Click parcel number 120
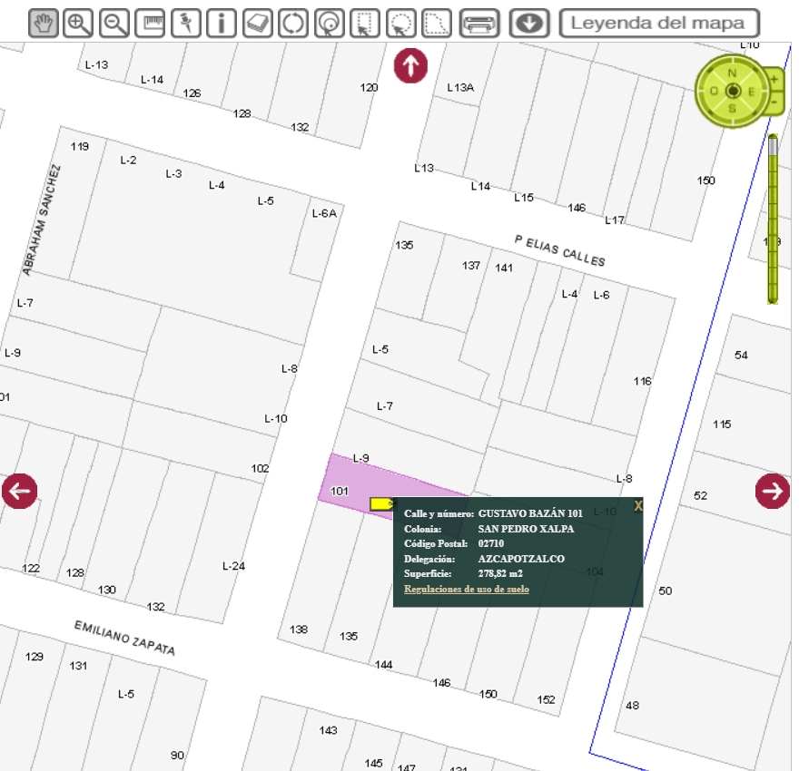The width and height of the screenshot is (799, 771). (369, 88)
